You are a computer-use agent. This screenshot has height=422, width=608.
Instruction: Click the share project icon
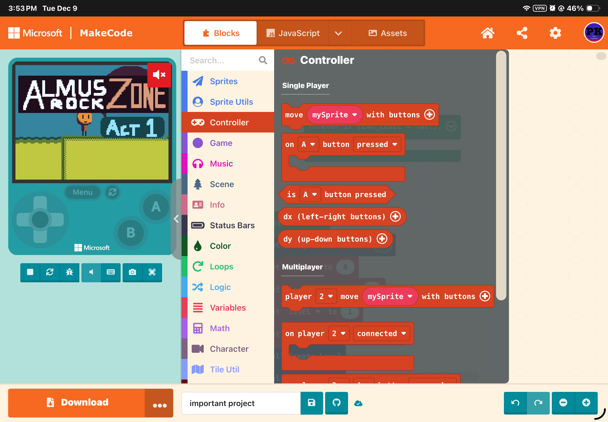point(522,33)
